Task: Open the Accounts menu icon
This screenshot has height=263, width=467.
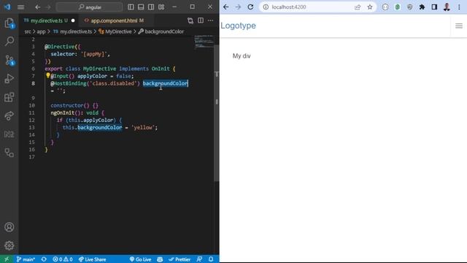Action: pyautogui.click(x=9, y=227)
